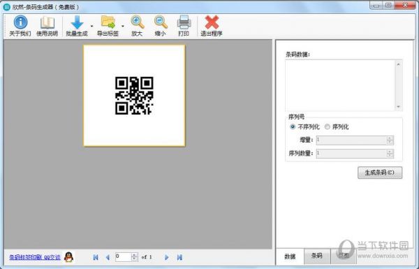
Task: Click the 条码数据 scrollbar down arrow
Action: [399, 107]
